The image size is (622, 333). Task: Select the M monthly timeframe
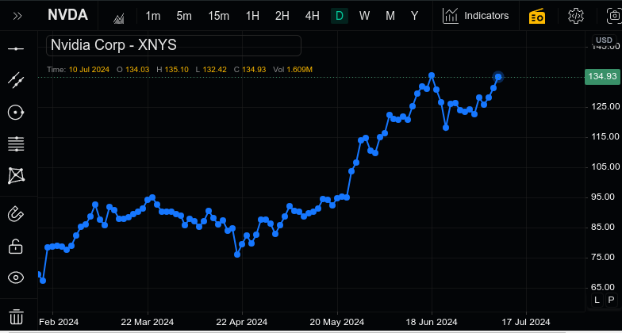coord(390,16)
